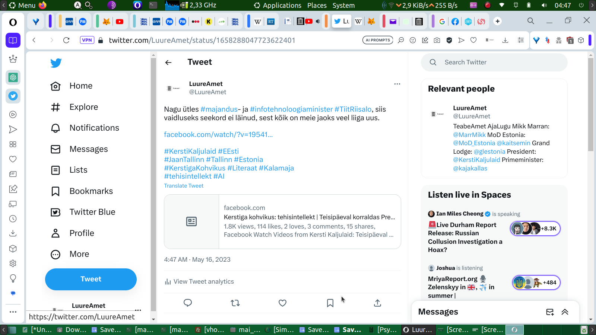
Task: Go back using the Tweet header arrow
Action: 168,63
